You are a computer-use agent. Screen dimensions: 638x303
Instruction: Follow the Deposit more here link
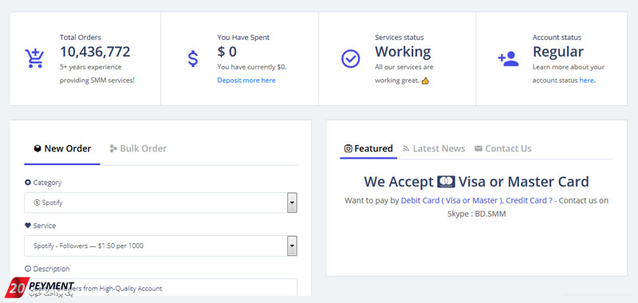point(246,81)
